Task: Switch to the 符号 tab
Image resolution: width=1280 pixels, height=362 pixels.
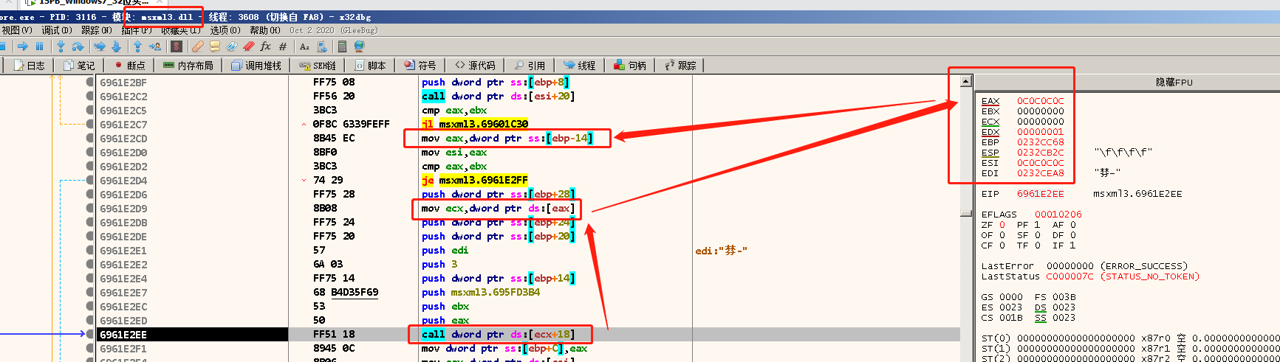Action: tap(420, 66)
